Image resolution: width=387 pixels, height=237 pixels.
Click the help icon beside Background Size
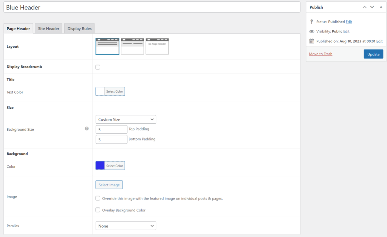point(87,129)
